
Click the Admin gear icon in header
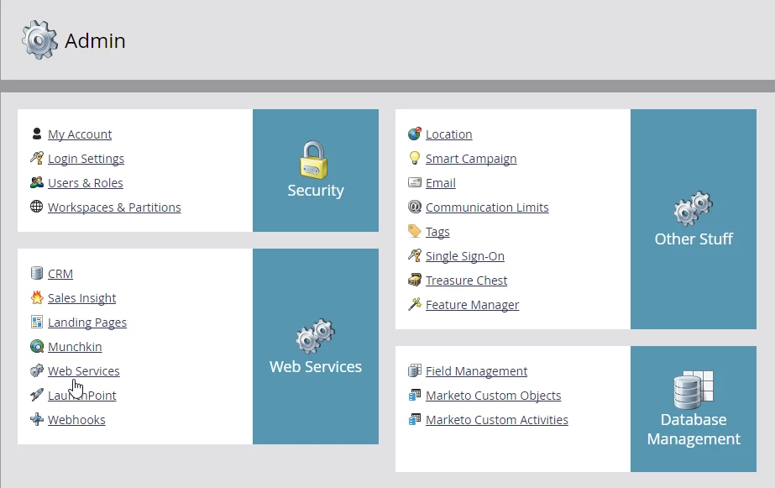pos(39,40)
